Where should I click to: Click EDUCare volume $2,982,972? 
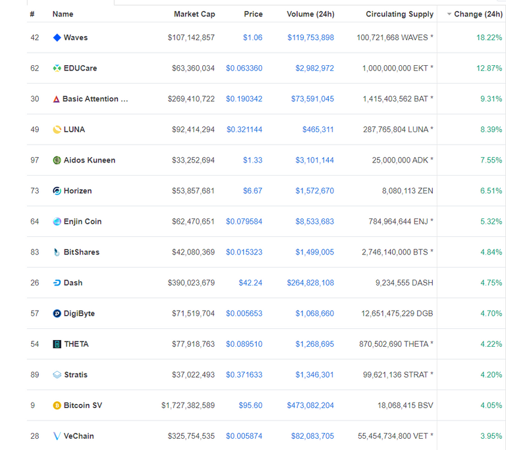(x=315, y=68)
